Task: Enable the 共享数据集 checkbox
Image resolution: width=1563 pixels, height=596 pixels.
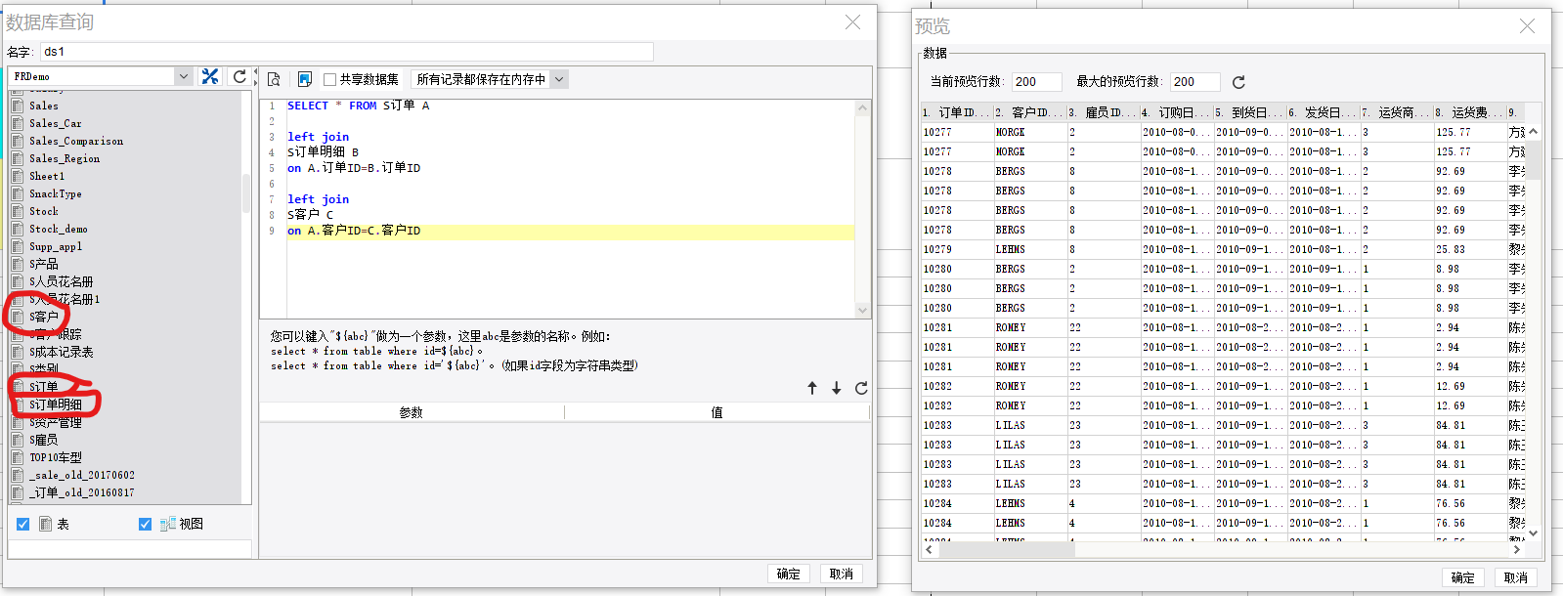Action: pyautogui.click(x=329, y=79)
